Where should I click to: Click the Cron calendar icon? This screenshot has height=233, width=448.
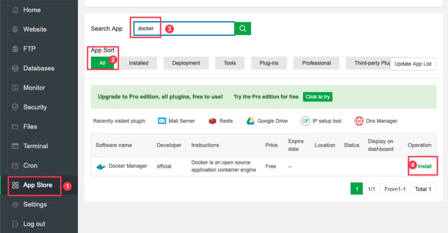tap(15, 165)
